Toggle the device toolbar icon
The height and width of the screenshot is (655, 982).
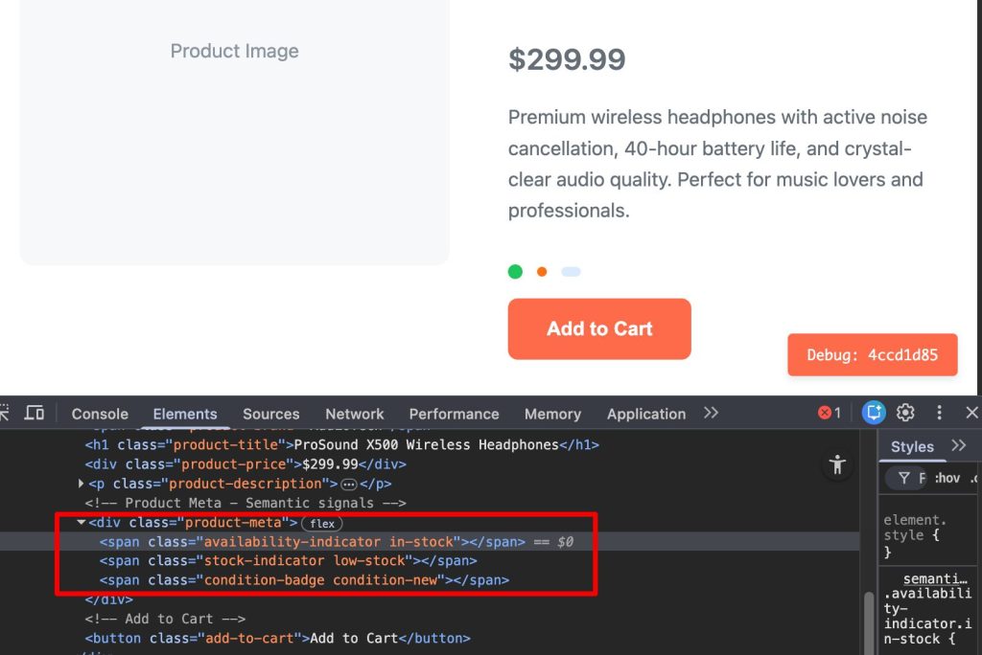[35, 413]
